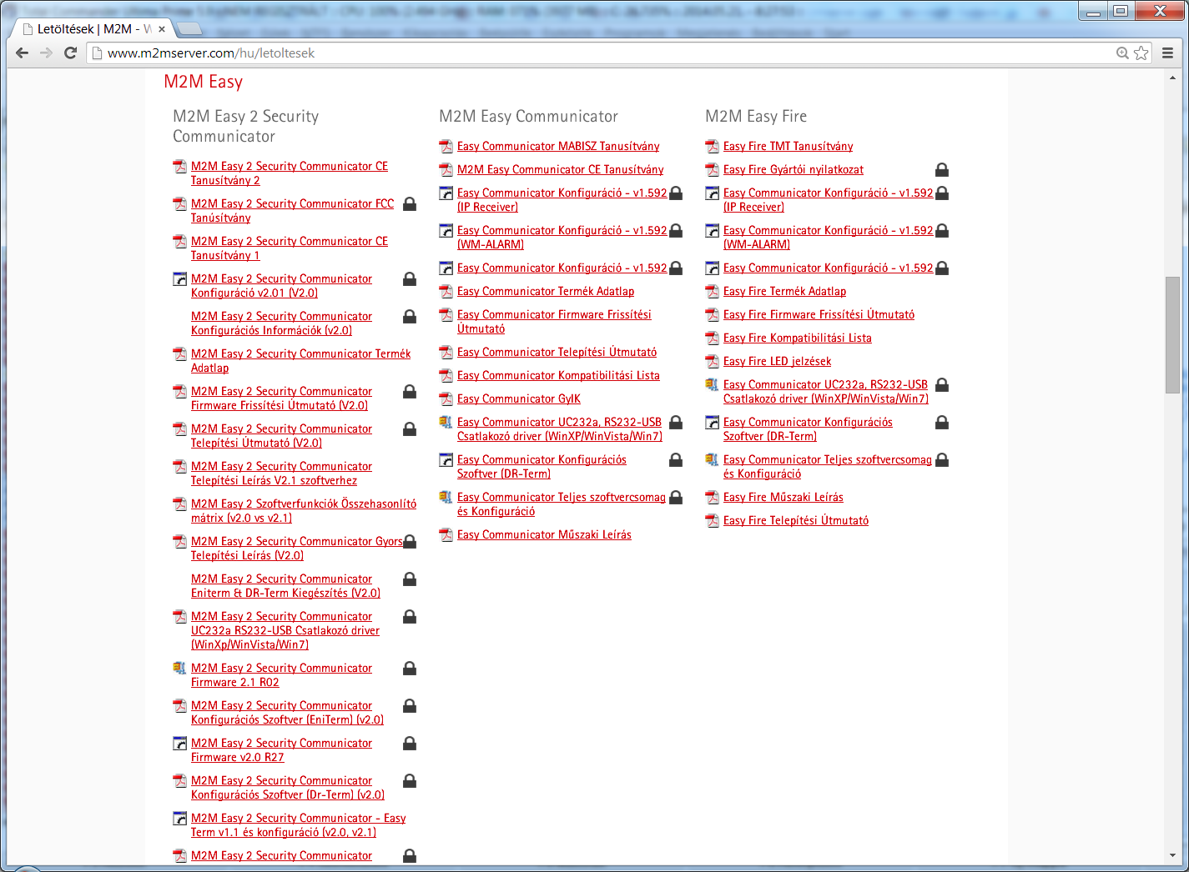Click the application icon beside M2M Easy 2 Konfiguráció v2.01
The image size is (1189, 872).
179,279
